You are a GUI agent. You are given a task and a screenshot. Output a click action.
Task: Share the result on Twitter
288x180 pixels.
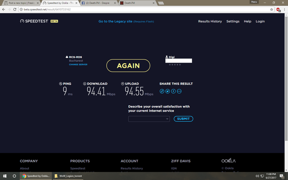(x=167, y=91)
